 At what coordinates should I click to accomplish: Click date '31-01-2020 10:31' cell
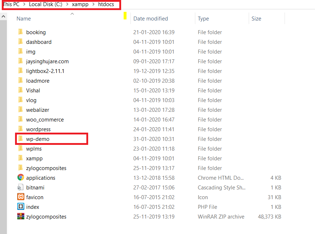coord(154,139)
